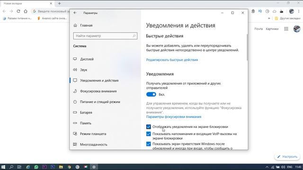Open File Explorer from the taskbar

61,167
